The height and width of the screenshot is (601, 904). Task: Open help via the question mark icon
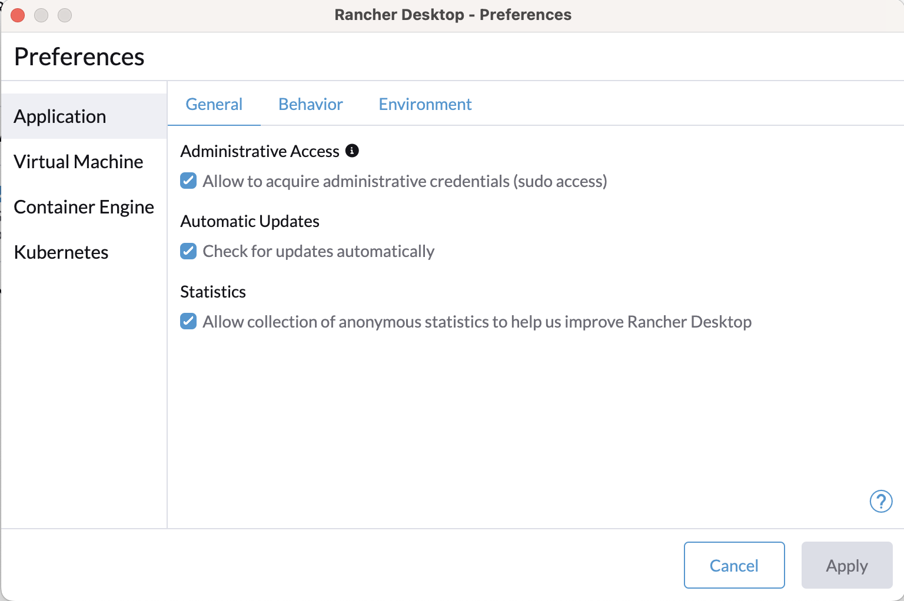click(881, 502)
